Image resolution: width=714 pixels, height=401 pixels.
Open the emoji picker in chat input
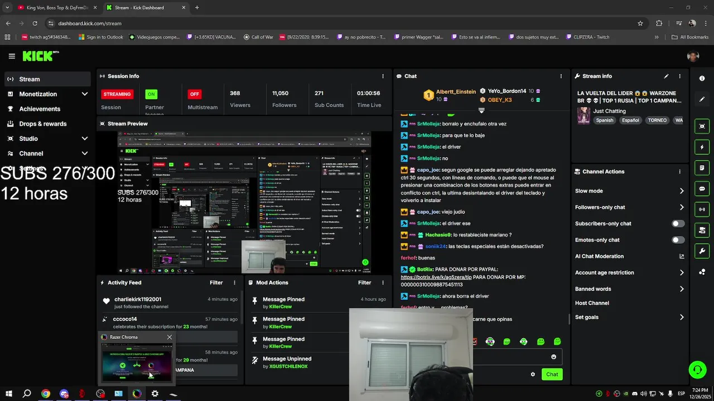tap(553, 357)
